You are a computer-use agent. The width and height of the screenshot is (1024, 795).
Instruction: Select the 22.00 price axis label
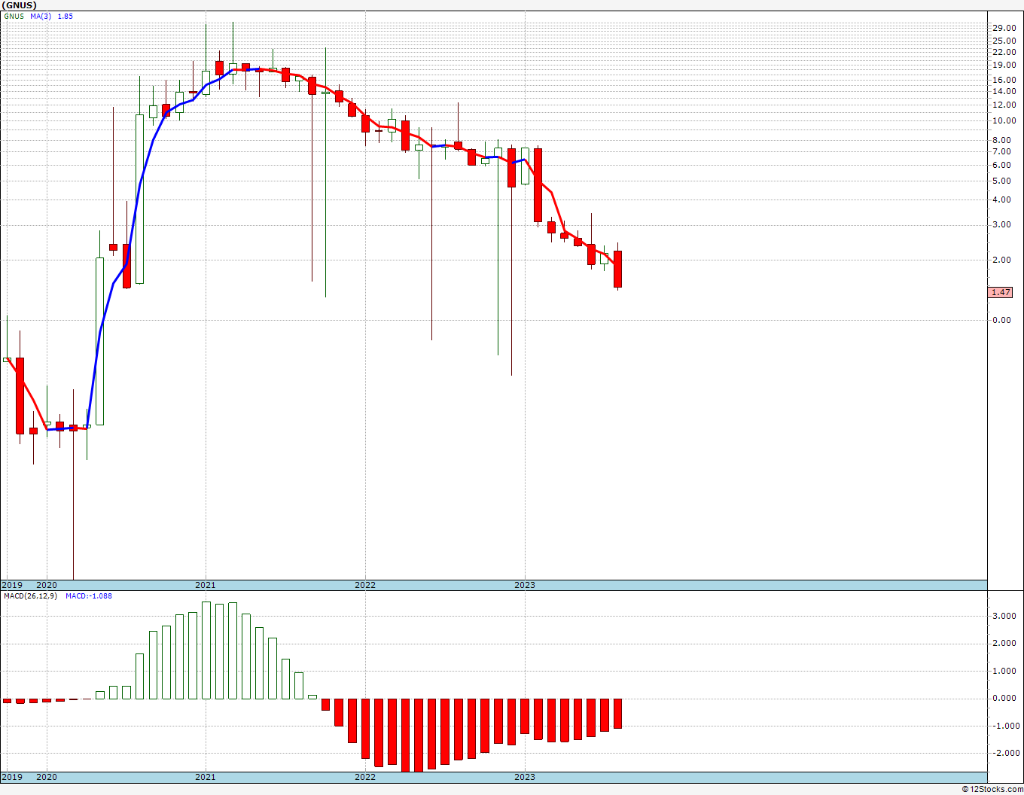[1004, 52]
